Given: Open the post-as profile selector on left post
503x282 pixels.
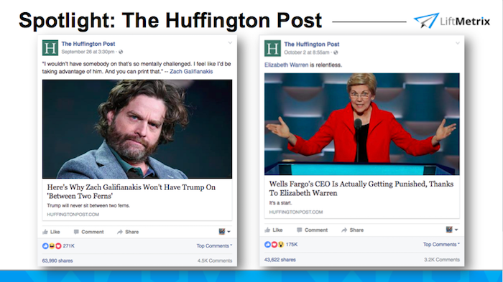Looking at the screenshot, I should click(x=224, y=231).
